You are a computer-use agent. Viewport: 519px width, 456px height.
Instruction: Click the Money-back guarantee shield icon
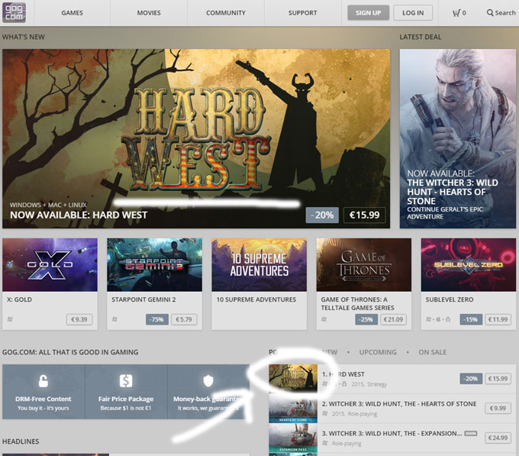click(x=208, y=381)
